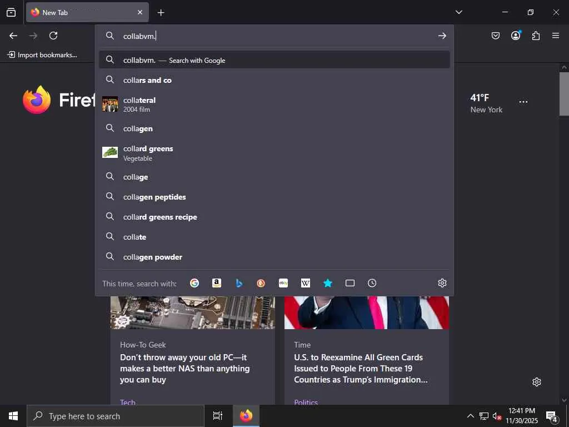
Task: Open new tab personalize gear icon
Action: [537, 382]
